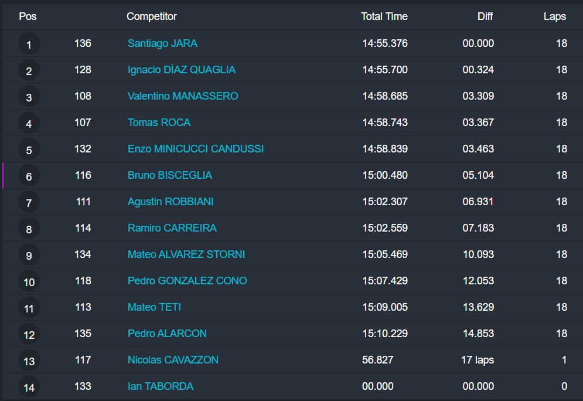Click the position 10 circle badge
The width and height of the screenshot is (583, 401).
tap(29, 281)
